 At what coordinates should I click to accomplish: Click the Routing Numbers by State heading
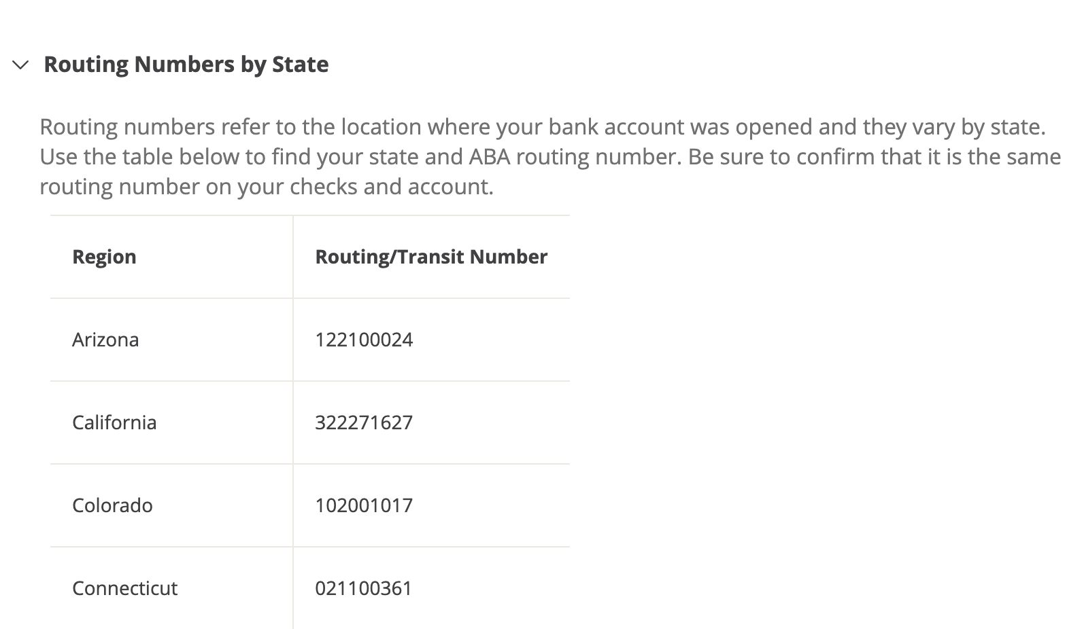pyautogui.click(x=186, y=65)
